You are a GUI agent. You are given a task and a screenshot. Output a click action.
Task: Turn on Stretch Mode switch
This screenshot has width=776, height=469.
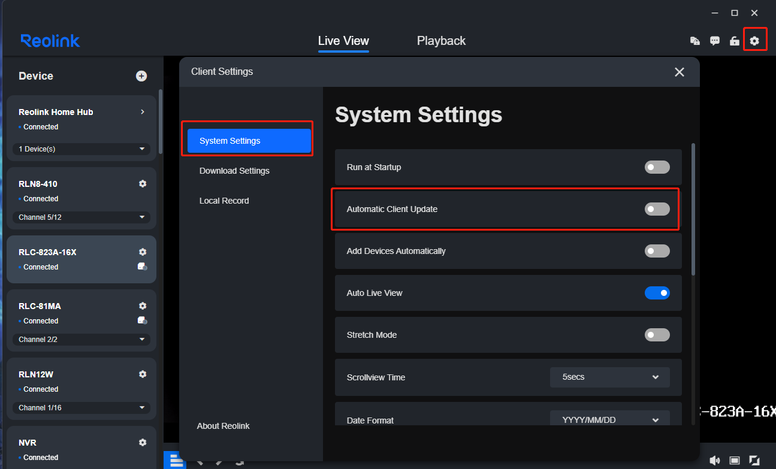tap(657, 335)
